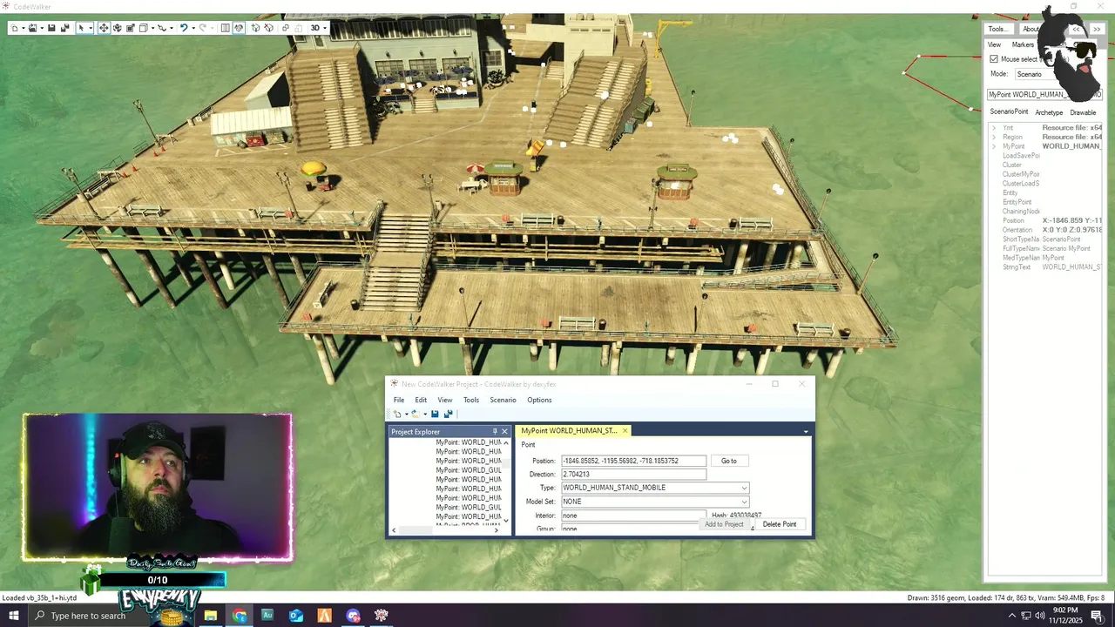This screenshot has height=627, width=1115.
Task: Expand the MyPoint property row
Action: 994,146
